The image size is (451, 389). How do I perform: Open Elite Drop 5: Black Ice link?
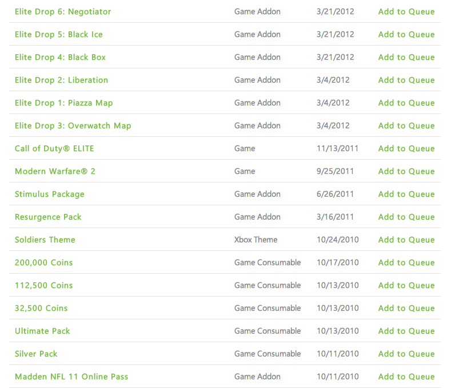59,34
